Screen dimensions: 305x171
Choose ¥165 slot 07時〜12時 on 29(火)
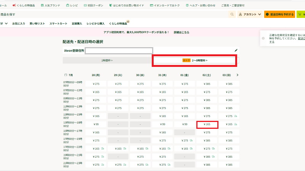pos(118,92)
